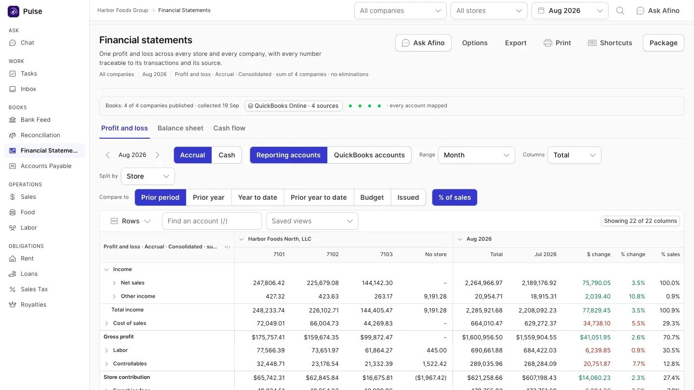Viewport: 694px width, 390px height.
Task: Expand the Labor row
Action: coord(107,351)
